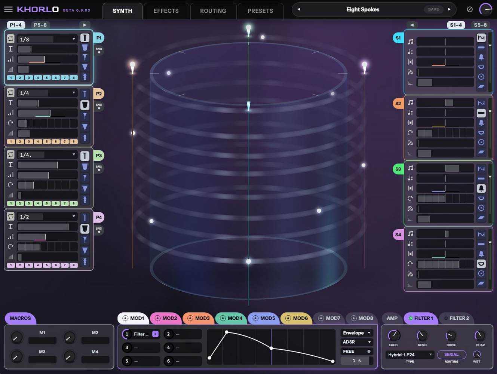Toggle SNC sync for P3
This screenshot has height=374, width=497.
pyautogui.click(x=99, y=168)
